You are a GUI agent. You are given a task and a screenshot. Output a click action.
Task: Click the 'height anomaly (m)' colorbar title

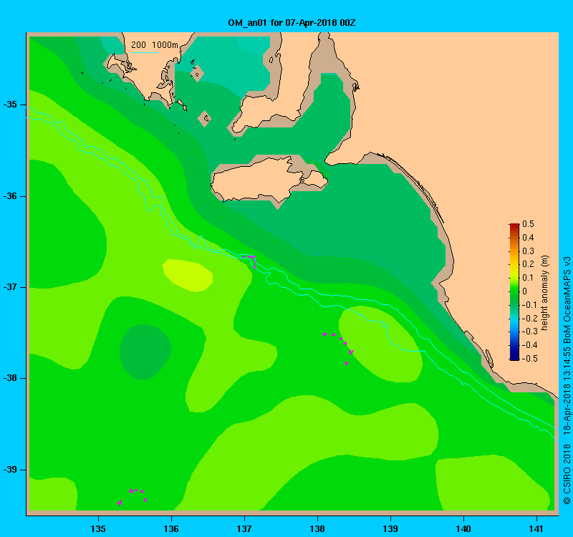pos(545,293)
